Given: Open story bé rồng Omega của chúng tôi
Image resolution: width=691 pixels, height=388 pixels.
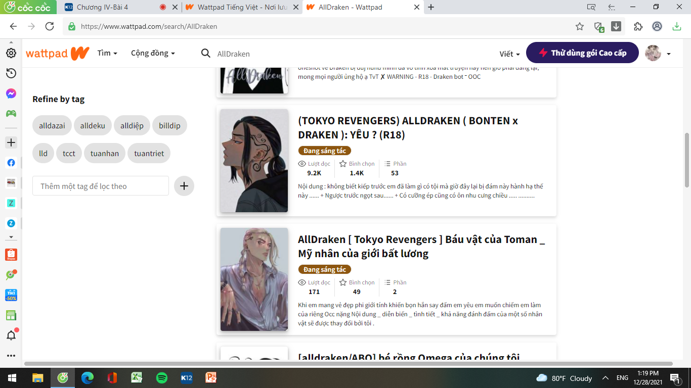Looking at the screenshot, I should [409, 356].
